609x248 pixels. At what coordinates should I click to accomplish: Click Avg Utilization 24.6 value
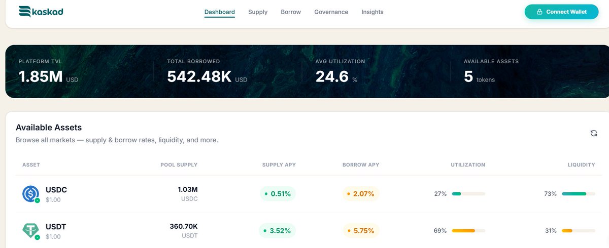pyautogui.click(x=332, y=76)
